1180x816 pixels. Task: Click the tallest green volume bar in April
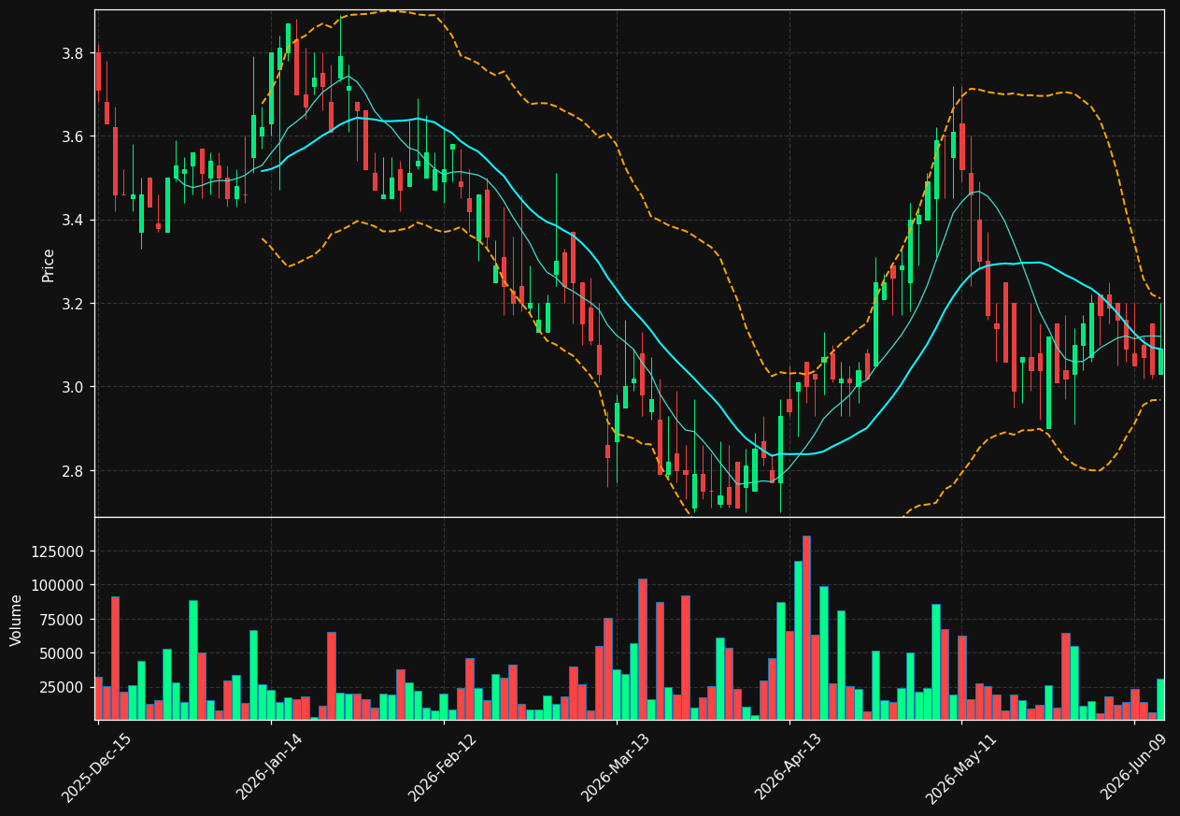point(798,640)
